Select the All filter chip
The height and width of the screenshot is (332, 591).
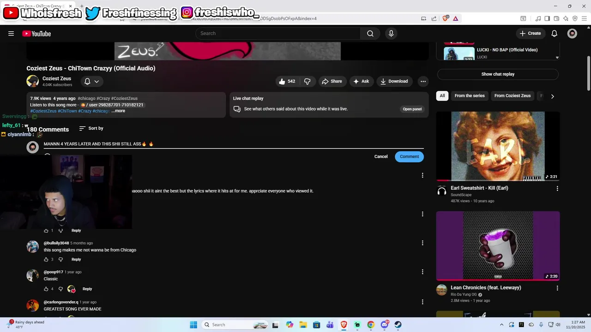[x=442, y=96]
